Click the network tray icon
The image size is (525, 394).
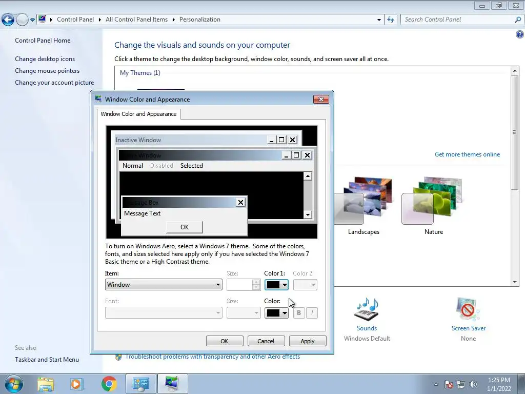(461, 384)
